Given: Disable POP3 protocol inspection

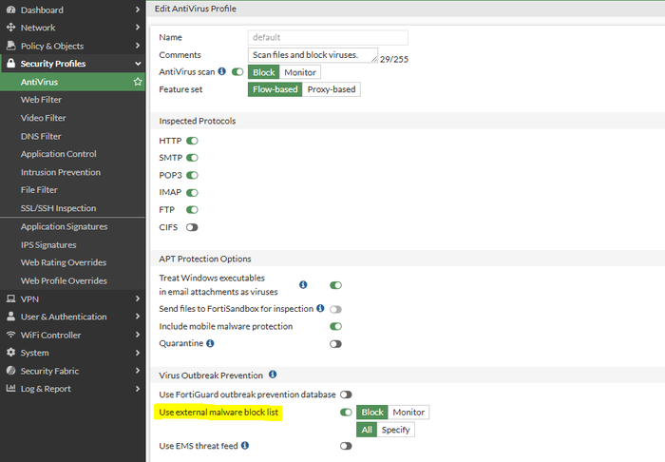Looking at the screenshot, I should click(x=192, y=175).
